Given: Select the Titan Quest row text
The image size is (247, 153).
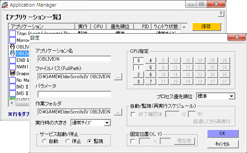Looking at the screenshot, I should point(43,34).
